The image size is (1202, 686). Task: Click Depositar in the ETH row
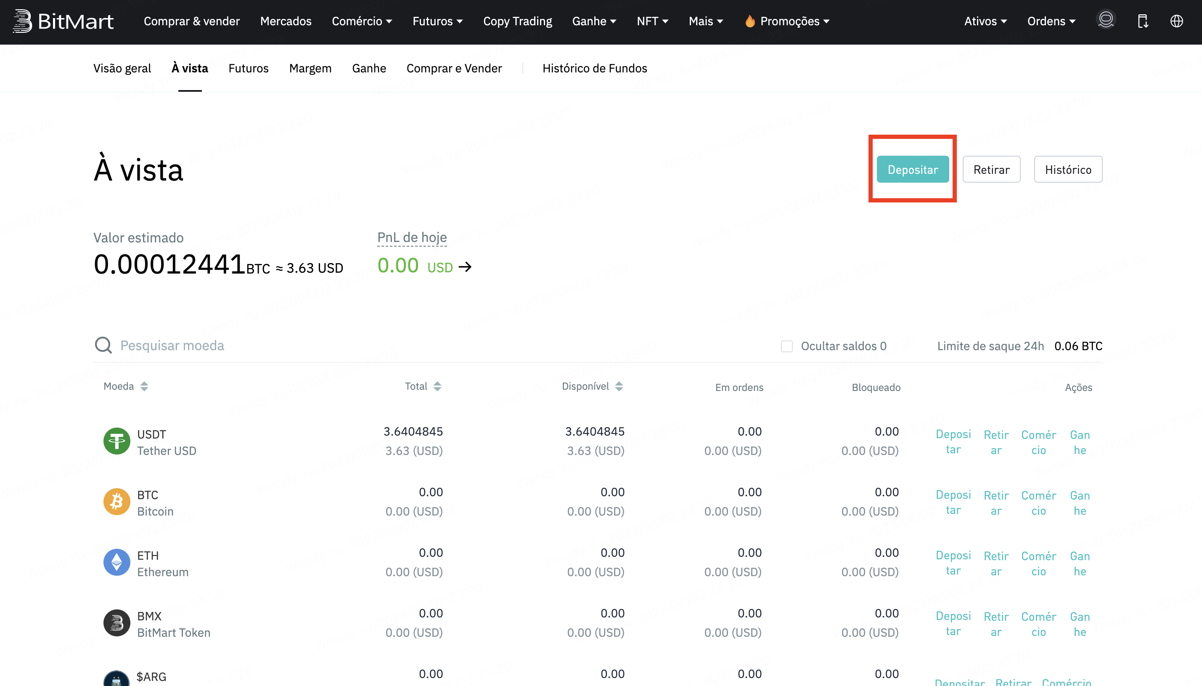point(953,563)
